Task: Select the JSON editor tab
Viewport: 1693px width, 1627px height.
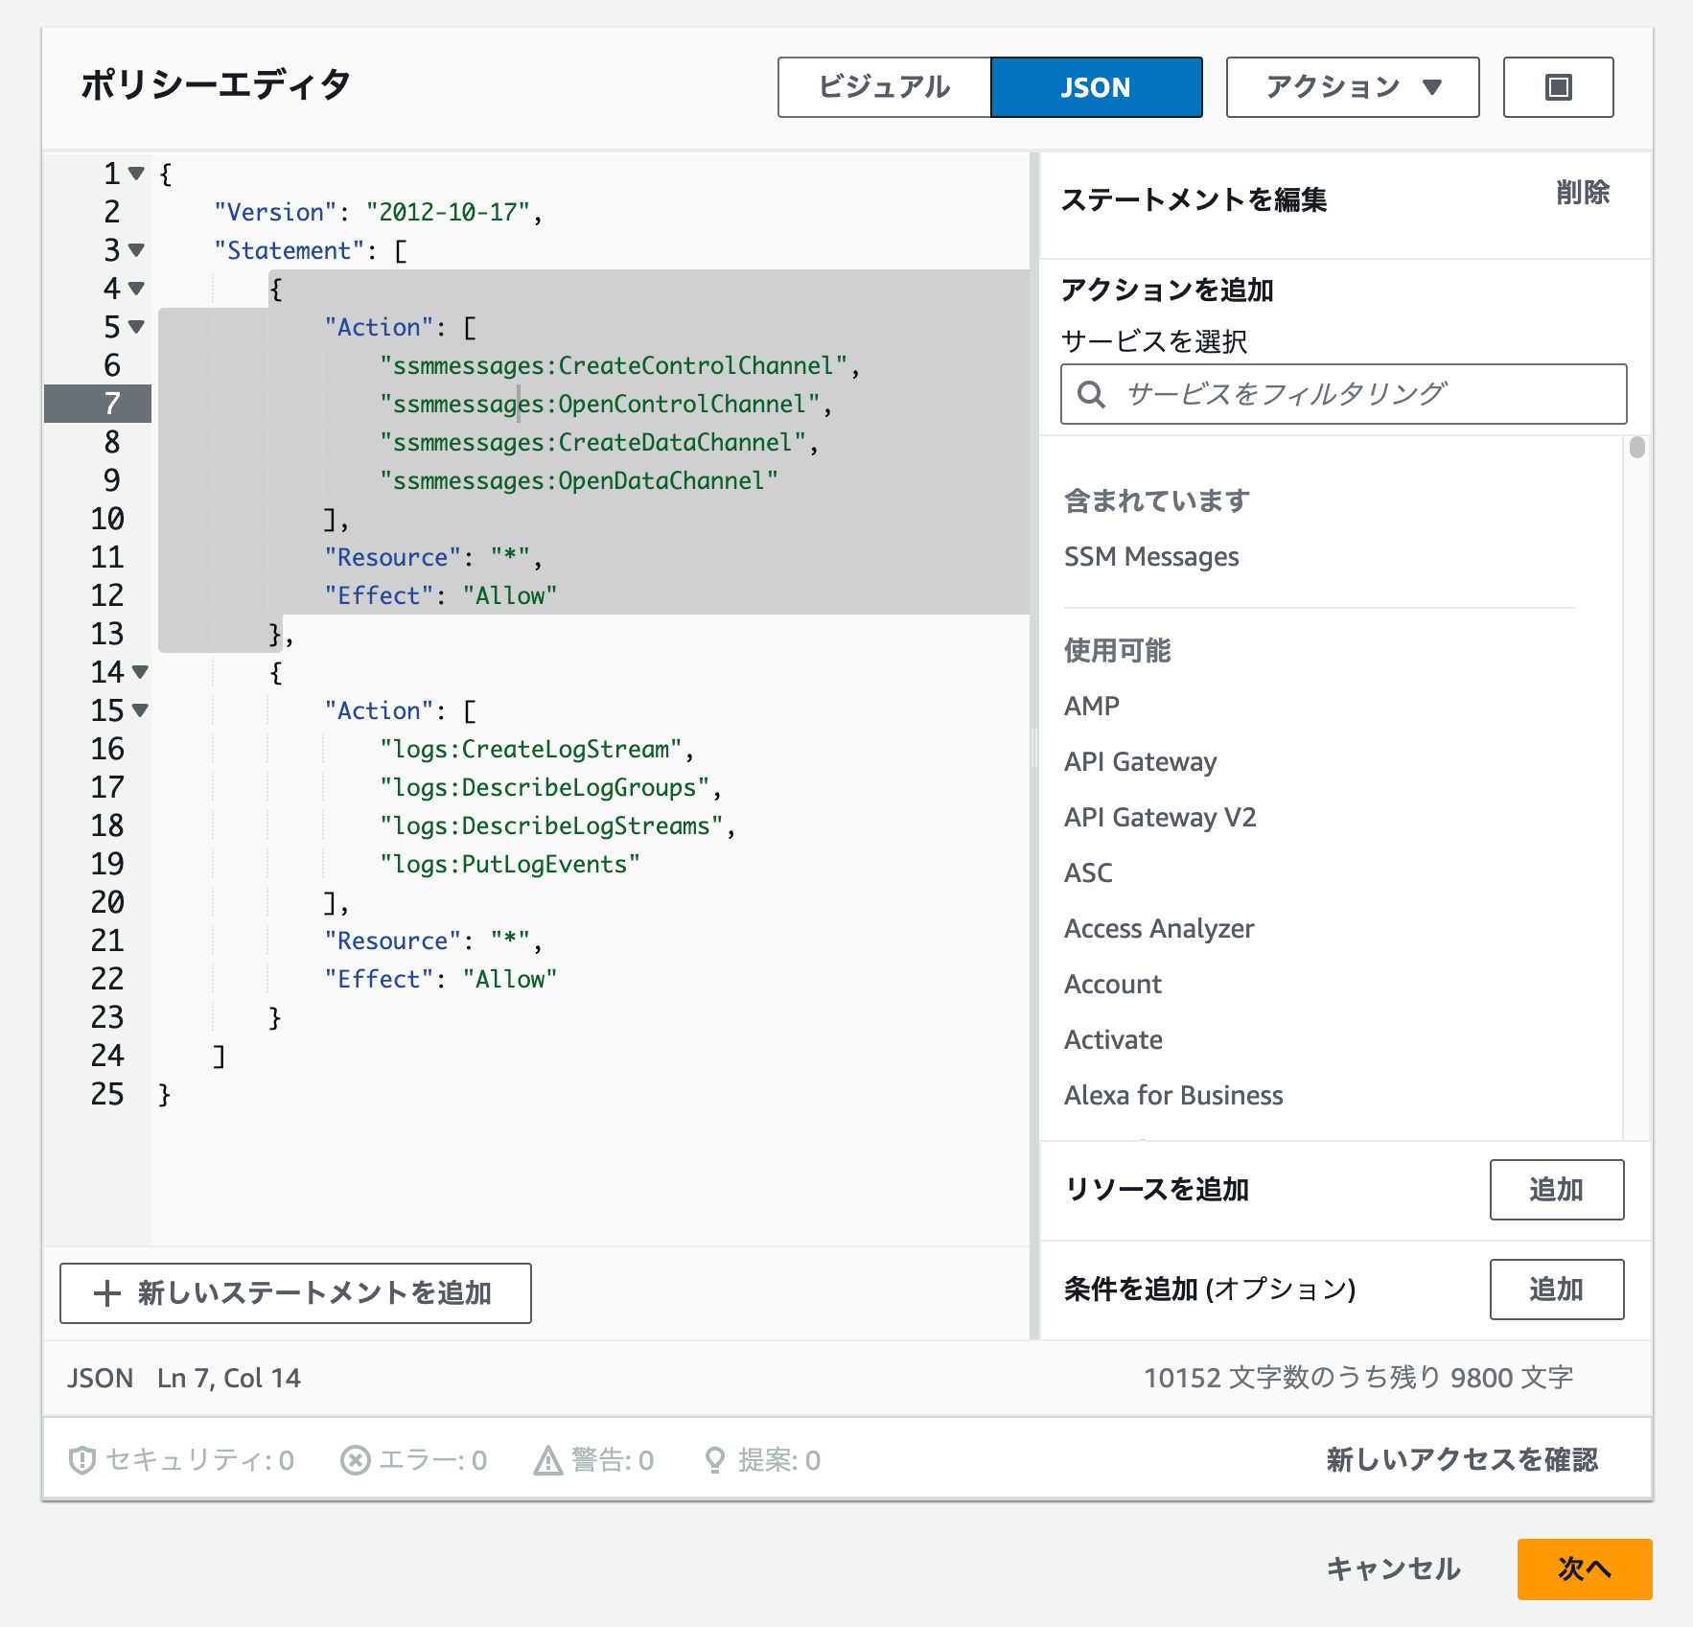Action: [x=1096, y=87]
